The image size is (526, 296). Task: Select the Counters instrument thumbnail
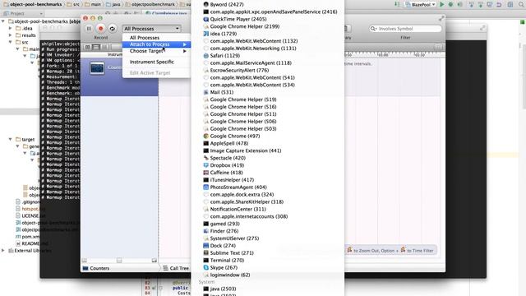pos(97,68)
